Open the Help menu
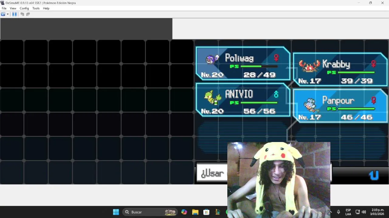The width and height of the screenshot is (389, 218). pos(46,8)
